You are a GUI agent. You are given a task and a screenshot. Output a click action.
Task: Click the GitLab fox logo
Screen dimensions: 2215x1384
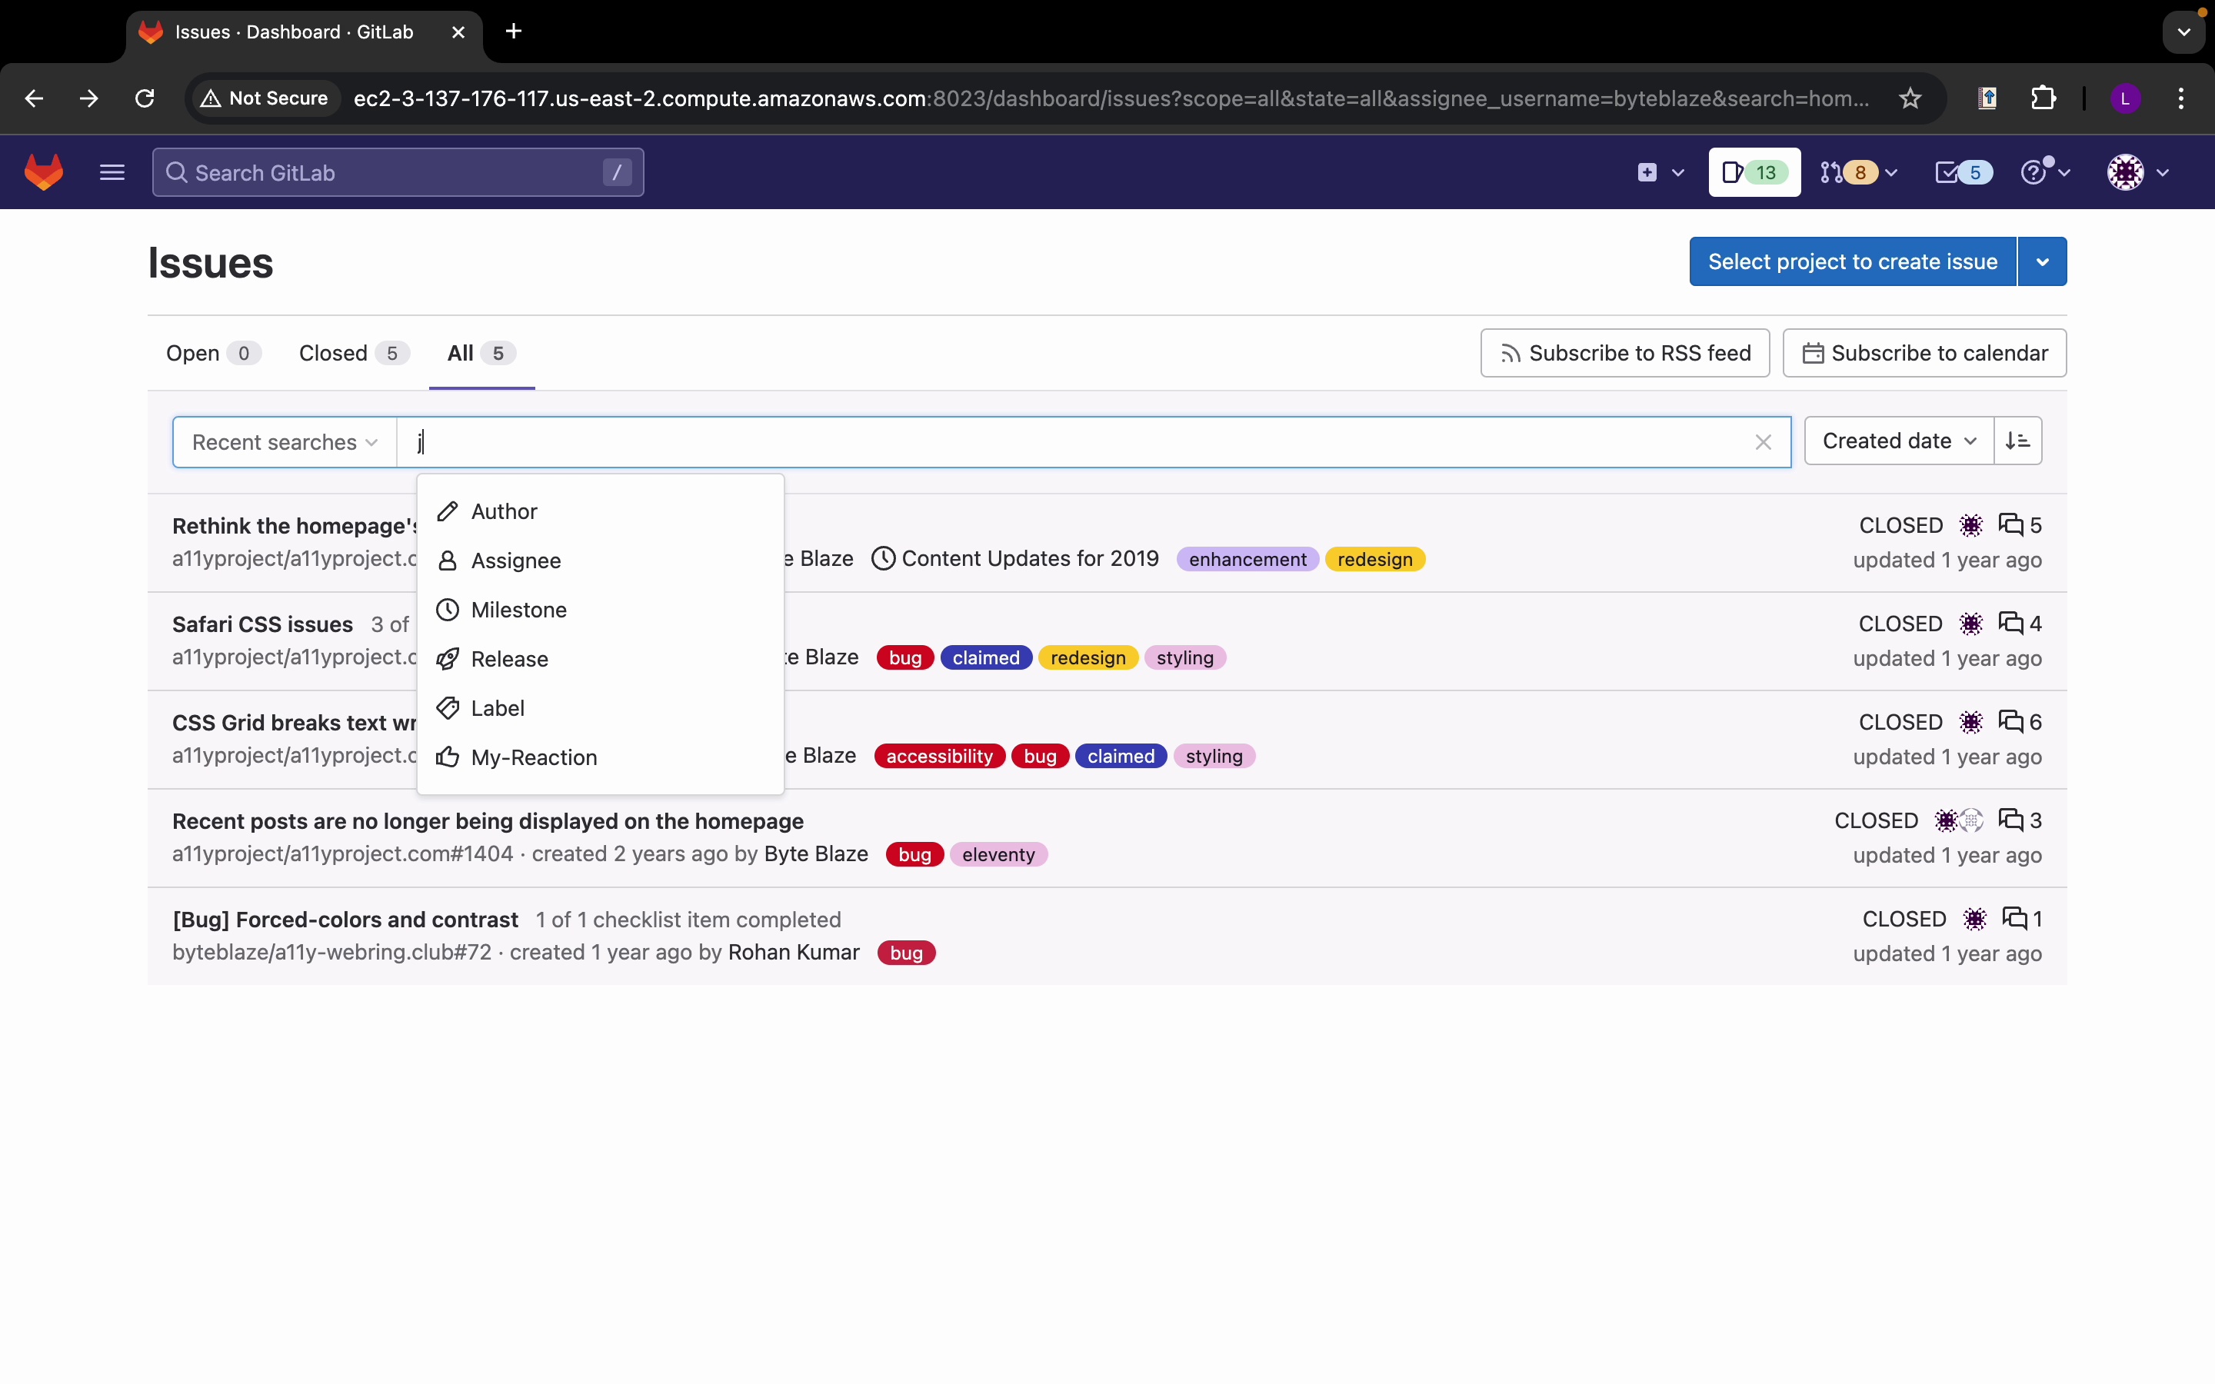click(x=43, y=172)
